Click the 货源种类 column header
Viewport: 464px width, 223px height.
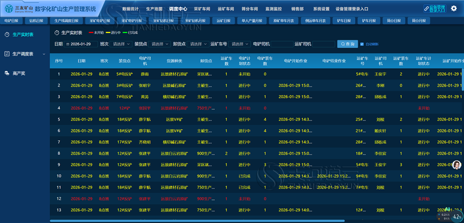pos(174,61)
